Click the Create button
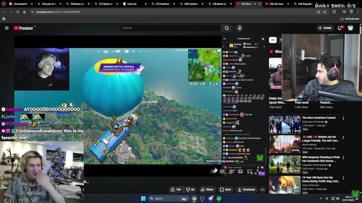This screenshot has width=362, height=203. pos(325,28)
